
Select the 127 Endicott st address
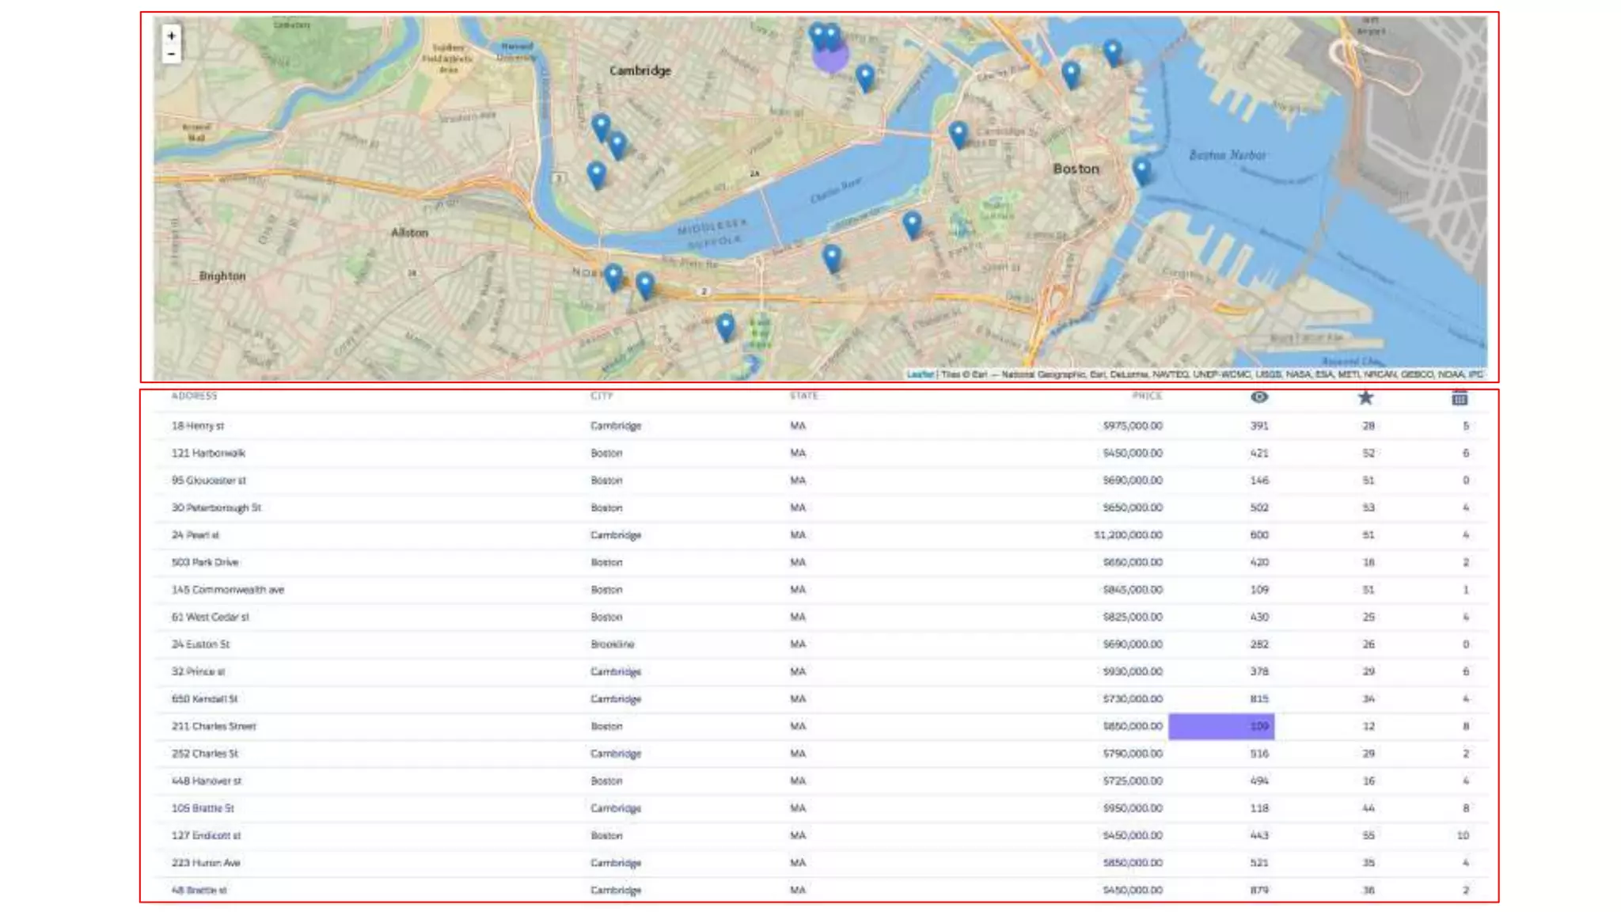point(206,835)
